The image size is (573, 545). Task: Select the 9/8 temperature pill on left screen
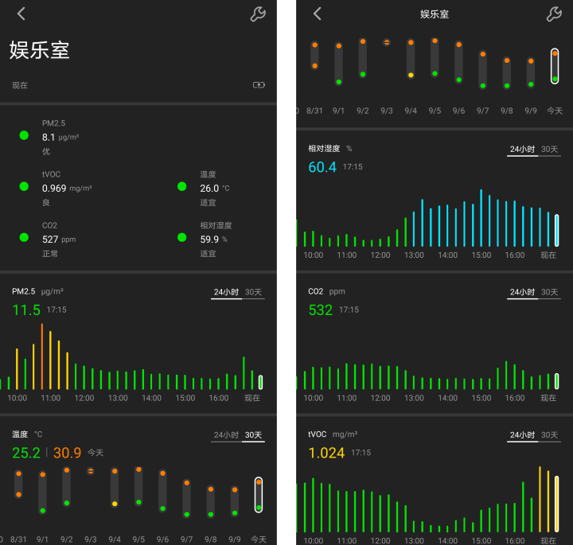210,502
